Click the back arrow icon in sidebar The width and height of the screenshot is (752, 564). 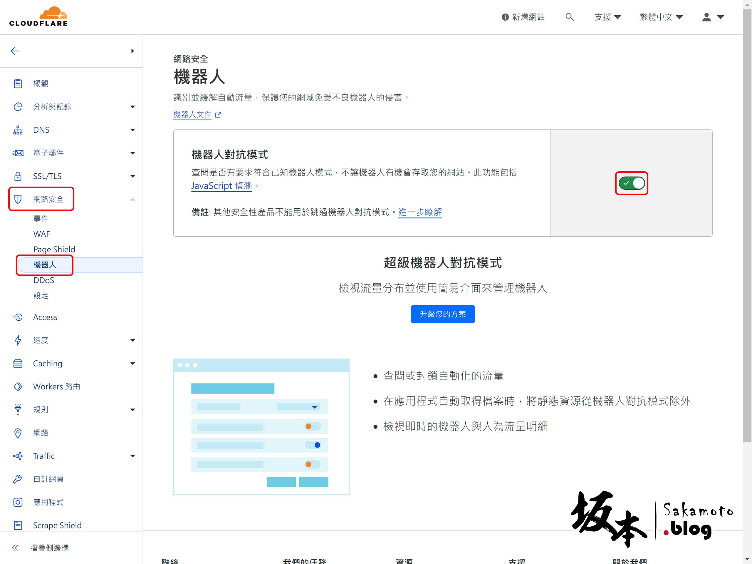point(15,51)
